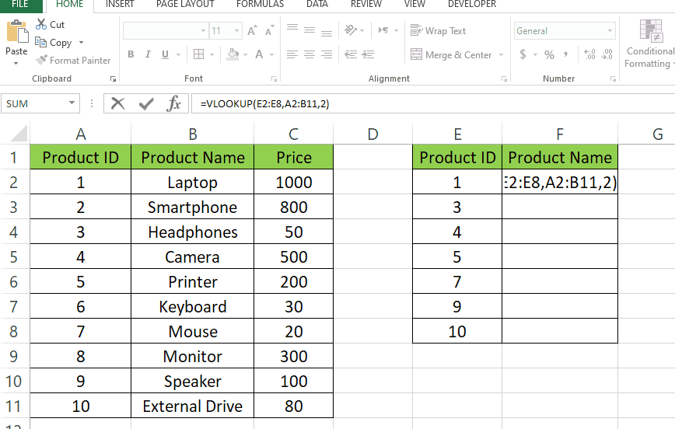The width and height of the screenshot is (675, 429).
Task: Decrease indent in the cell
Action: pos(351,54)
